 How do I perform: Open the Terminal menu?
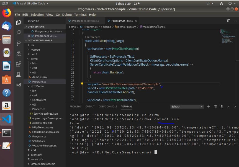pos(80,15)
